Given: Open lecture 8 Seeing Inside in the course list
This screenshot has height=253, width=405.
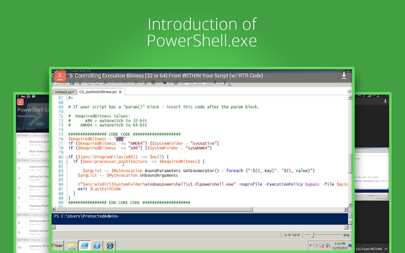Looking at the screenshot, I should (x=32, y=222).
